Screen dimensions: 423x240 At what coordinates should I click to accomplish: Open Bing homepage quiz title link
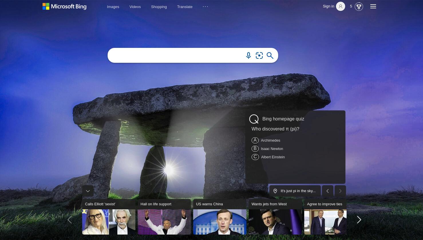pos(283,119)
